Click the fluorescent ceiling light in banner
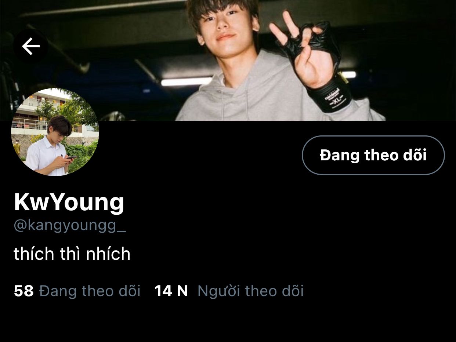This screenshot has width=456, height=342. (187, 81)
